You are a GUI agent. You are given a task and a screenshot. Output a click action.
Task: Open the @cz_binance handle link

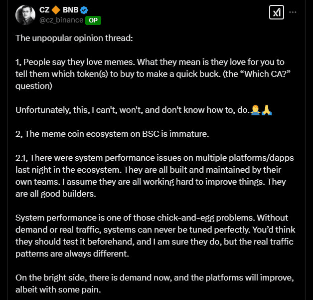[61, 20]
